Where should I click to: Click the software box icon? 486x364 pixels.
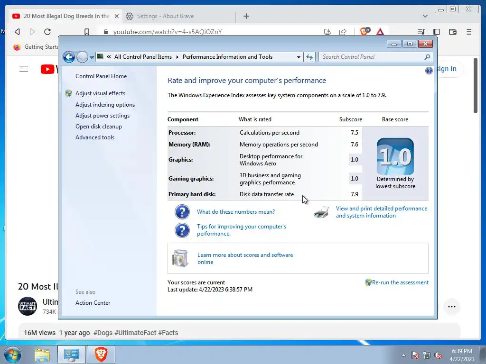point(180,258)
